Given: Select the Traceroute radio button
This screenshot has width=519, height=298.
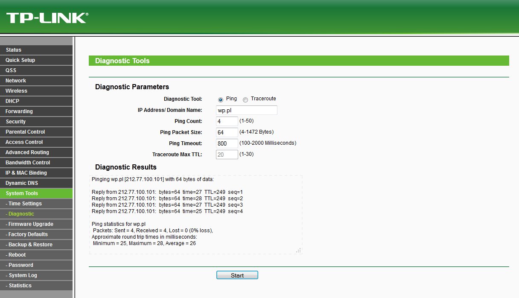Looking at the screenshot, I should tap(245, 99).
